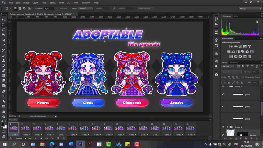Select frame 8 in the Timeline
This screenshot has width=263, height=148.
click(96, 129)
